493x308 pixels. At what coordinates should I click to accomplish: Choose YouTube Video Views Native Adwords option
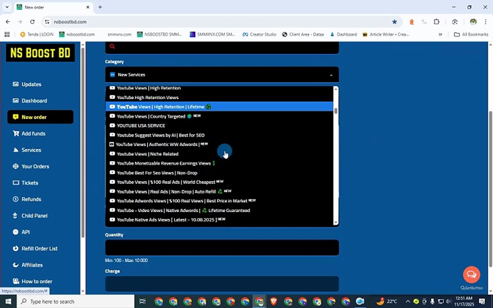tap(220, 210)
